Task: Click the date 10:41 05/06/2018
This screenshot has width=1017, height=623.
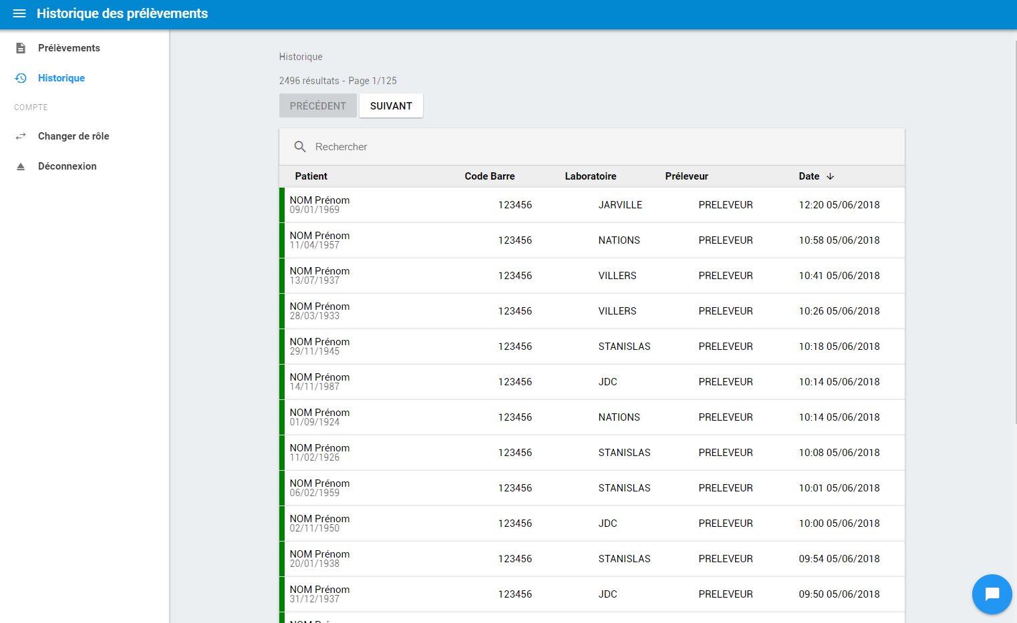Action: [x=839, y=276]
